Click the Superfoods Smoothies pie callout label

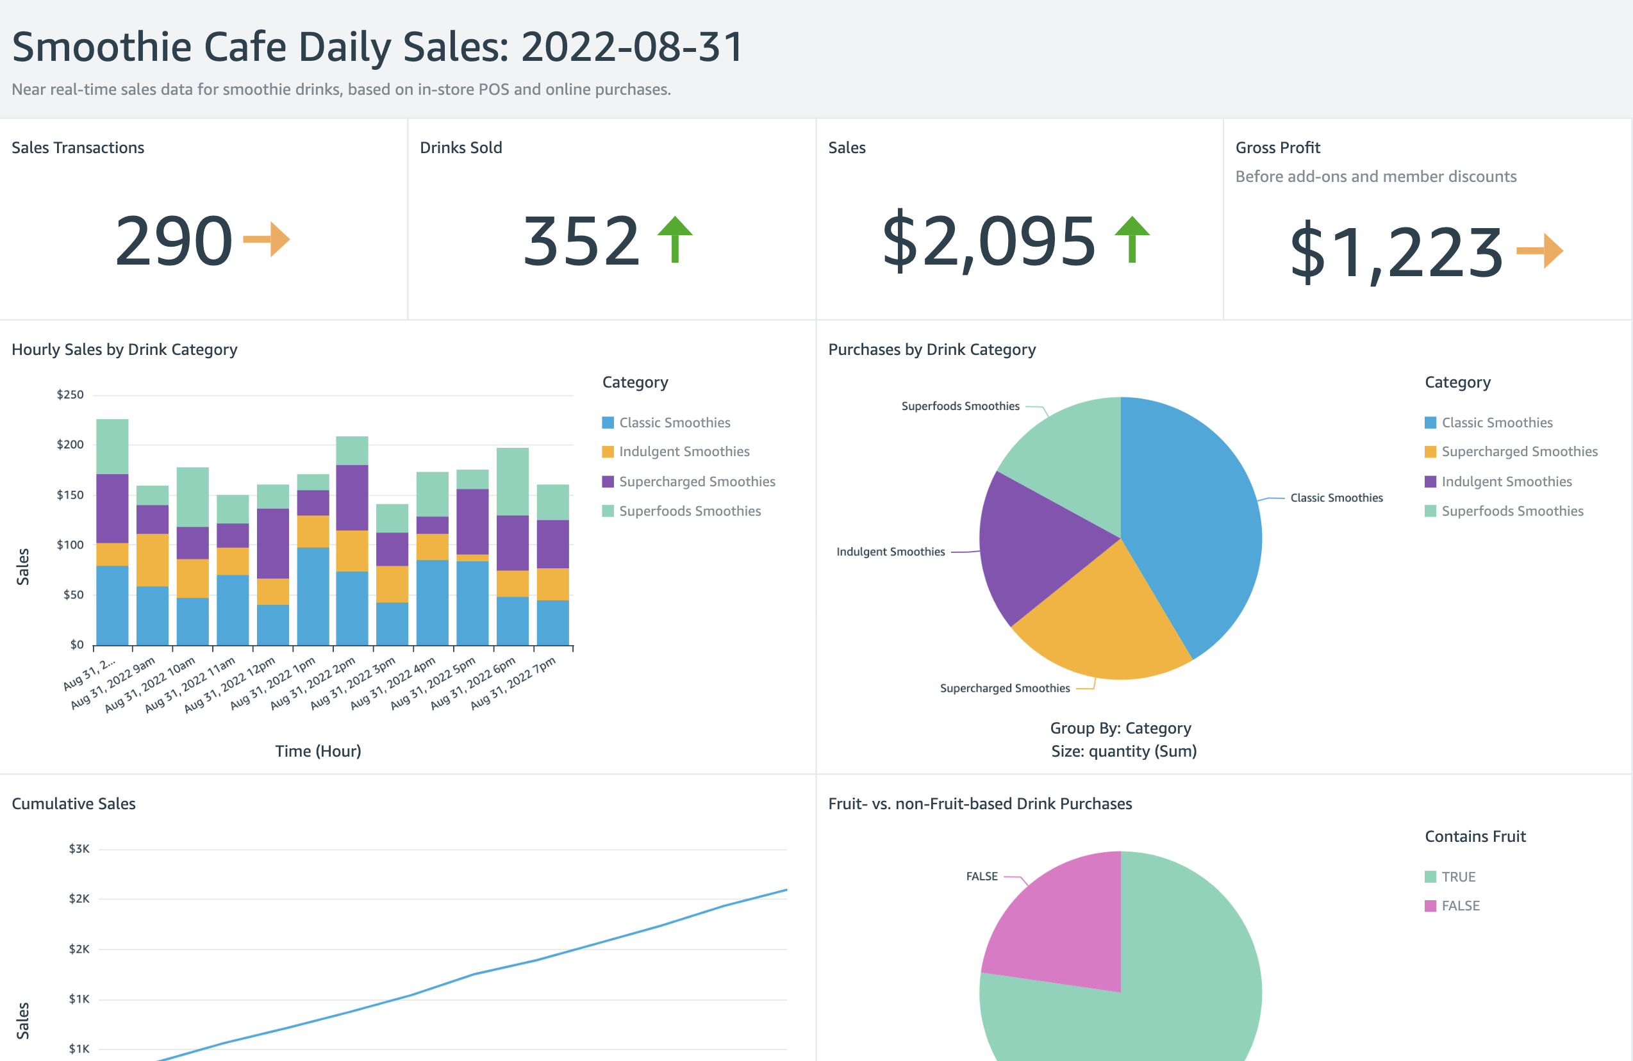coord(961,406)
